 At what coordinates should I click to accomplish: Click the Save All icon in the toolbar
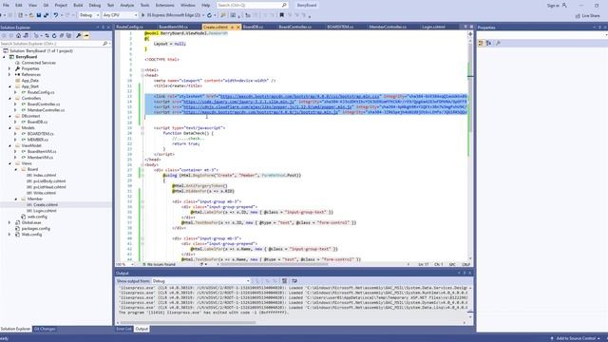[46, 15]
